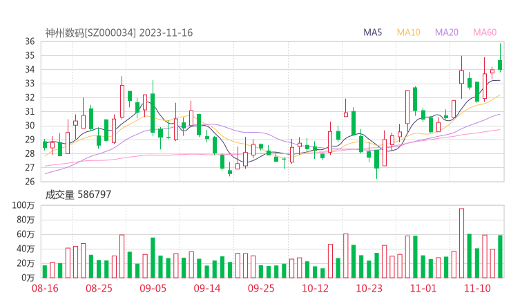Click the price axis value 35
The image size is (511, 304).
(x=30, y=55)
